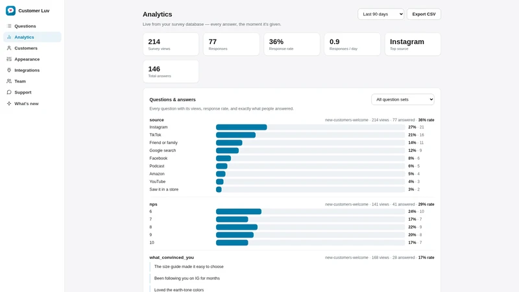
Task: Click the nps answer label 7
Action: [x=151, y=219]
